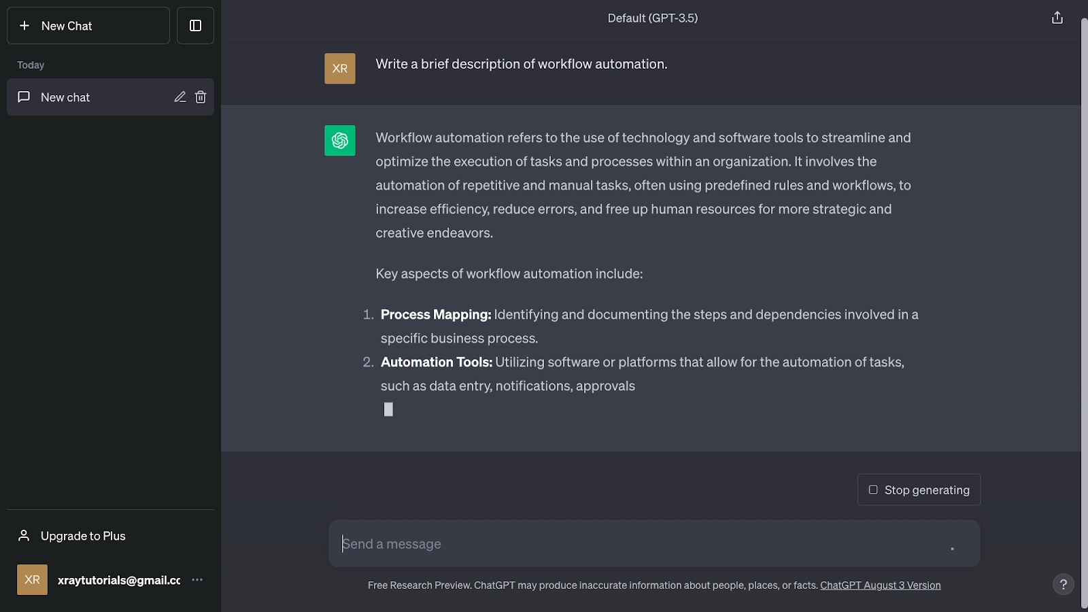Click the New Chat plus button

pos(88,26)
